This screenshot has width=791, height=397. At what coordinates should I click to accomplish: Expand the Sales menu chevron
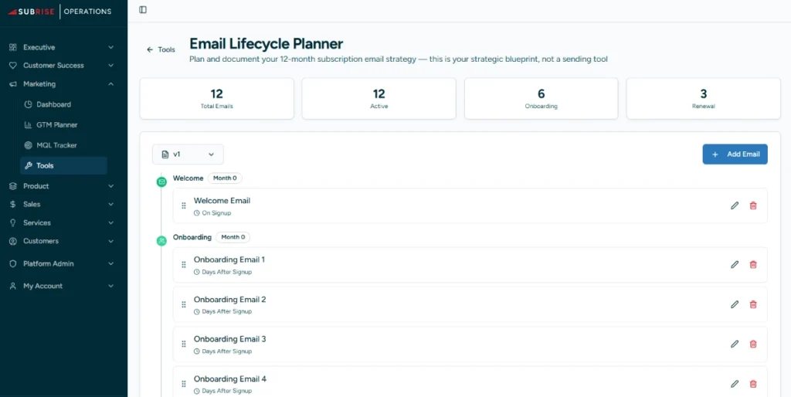click(111, 205)
